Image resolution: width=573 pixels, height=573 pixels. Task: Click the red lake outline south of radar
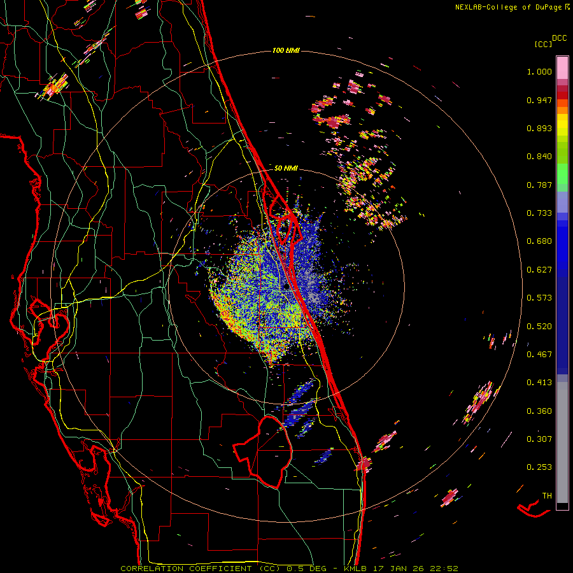click(x=263, y=452)
